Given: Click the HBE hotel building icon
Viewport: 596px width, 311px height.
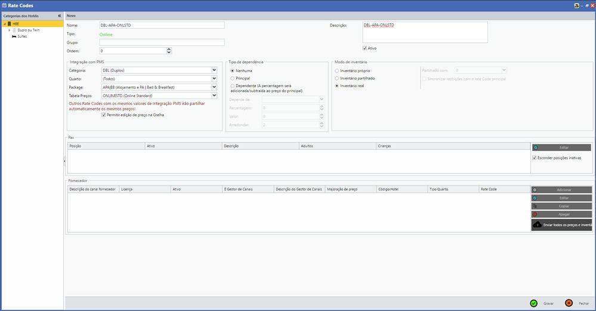Looking at the screenshot, I should [10, 24].
